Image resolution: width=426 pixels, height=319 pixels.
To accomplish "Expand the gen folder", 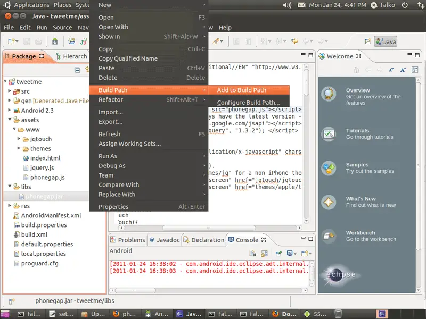I will coord(10,100).
